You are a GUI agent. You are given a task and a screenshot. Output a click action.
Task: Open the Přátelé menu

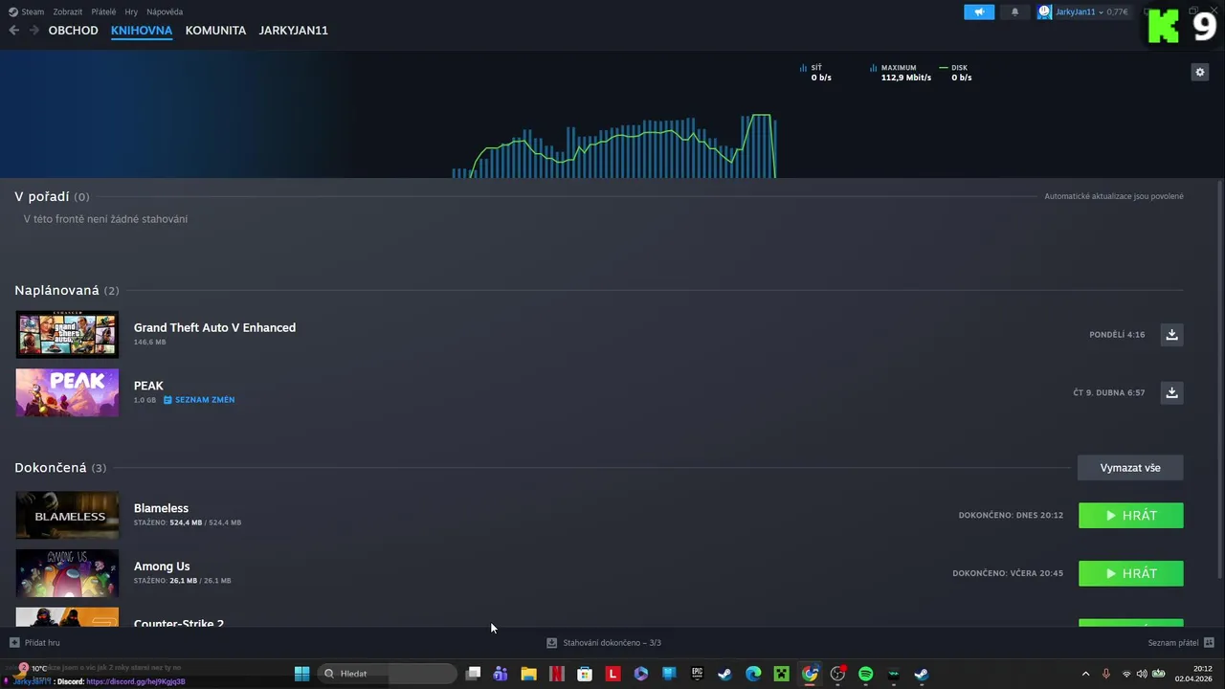(x=103, y=12)
